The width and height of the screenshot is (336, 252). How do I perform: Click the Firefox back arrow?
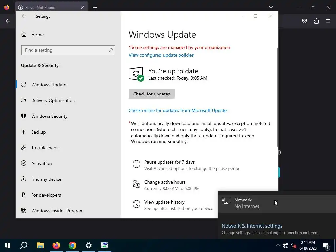(x=8, y=21)
